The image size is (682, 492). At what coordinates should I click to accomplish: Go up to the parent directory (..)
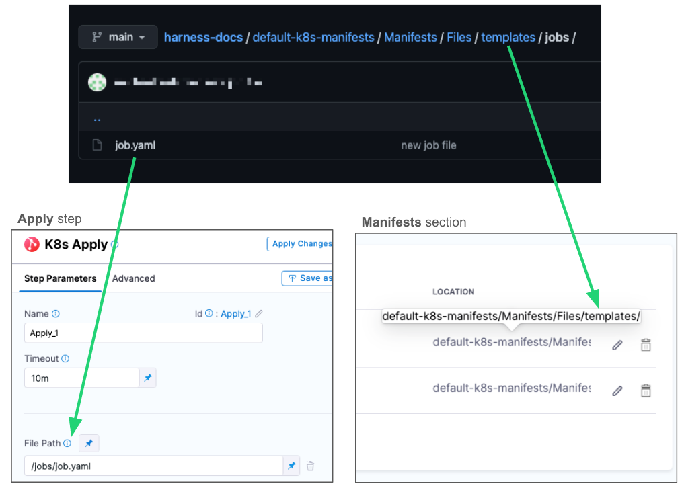pyautogui.click(x=97, y=119)
